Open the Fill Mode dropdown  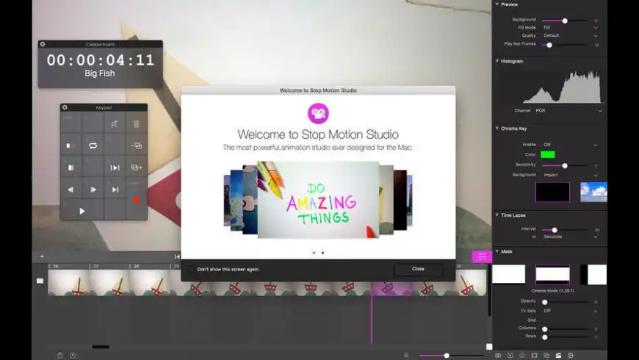pos(570,27)
